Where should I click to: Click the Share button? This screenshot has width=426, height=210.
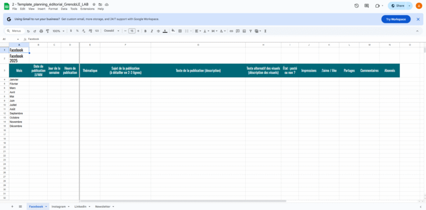tap(398, 6)
